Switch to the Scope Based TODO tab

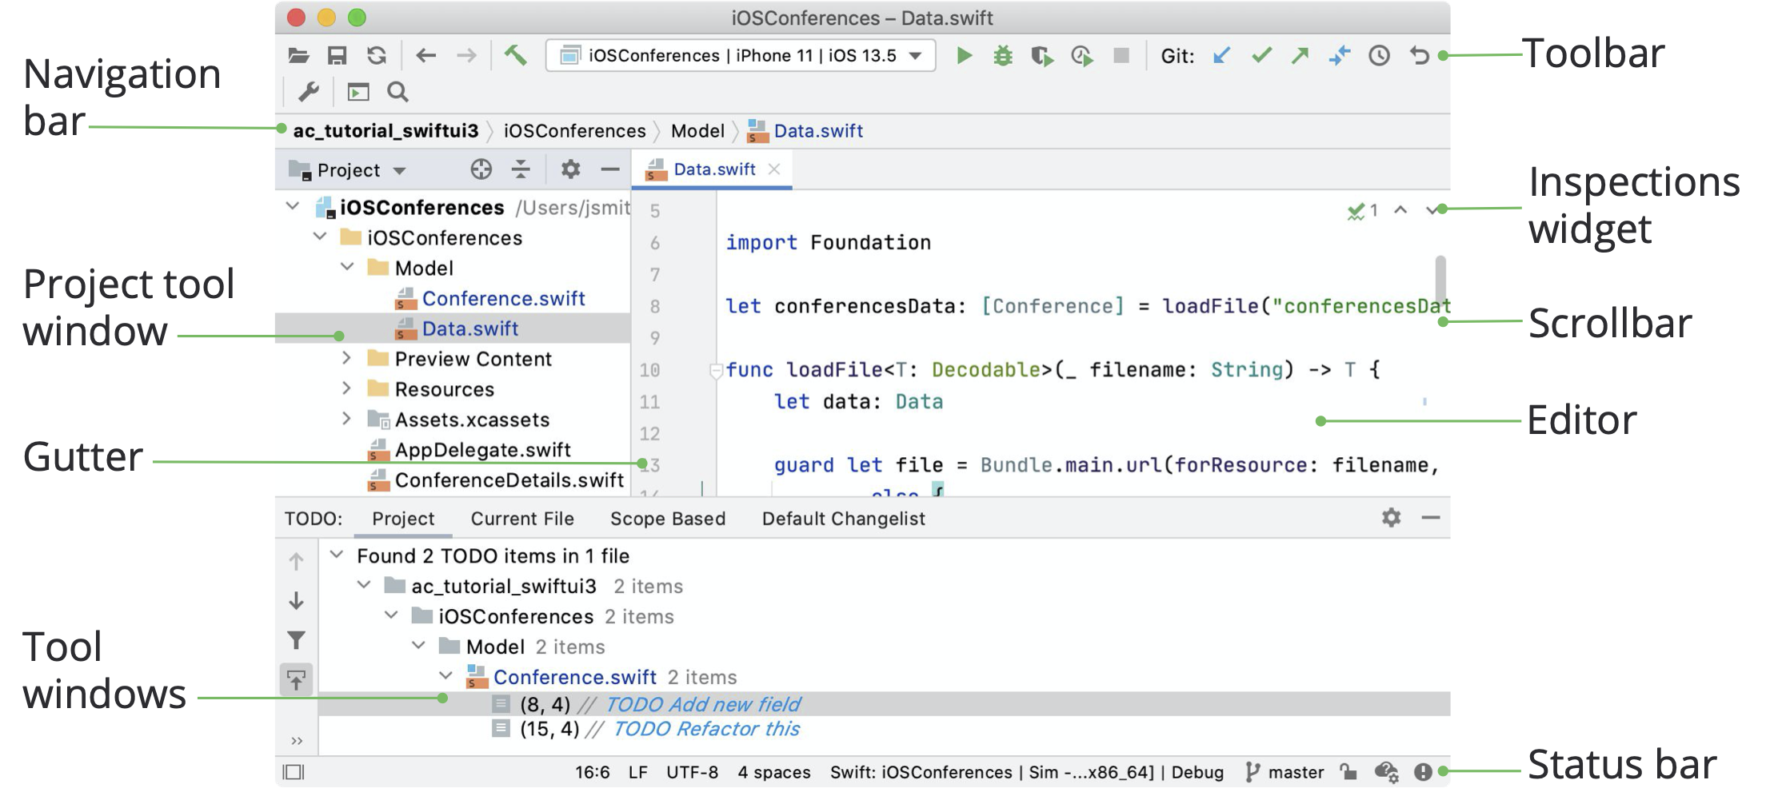coord(668,519)
